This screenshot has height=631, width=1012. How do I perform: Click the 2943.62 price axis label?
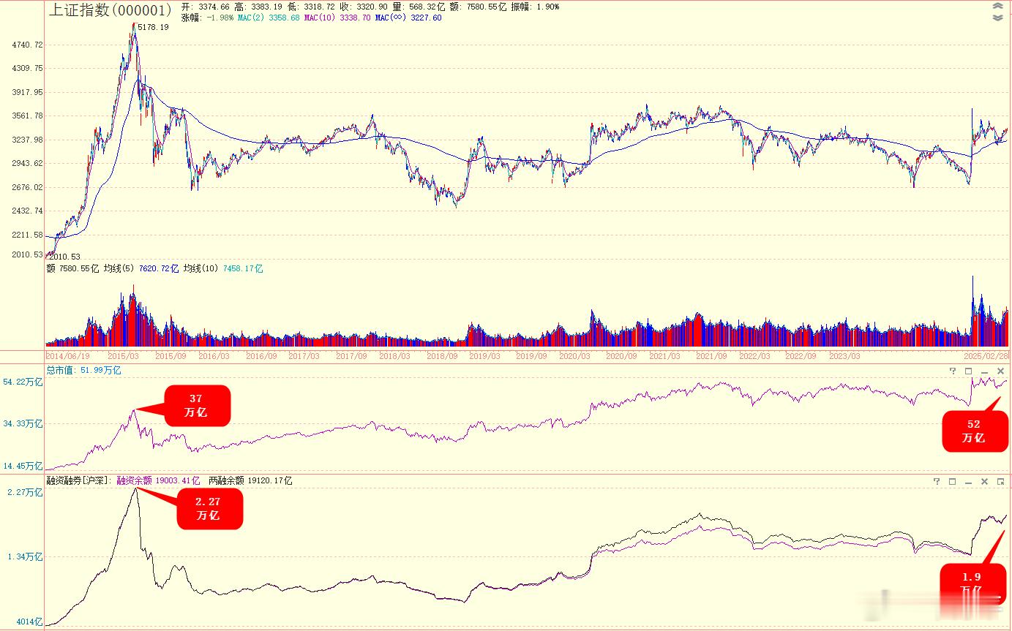tap(27, 163)
